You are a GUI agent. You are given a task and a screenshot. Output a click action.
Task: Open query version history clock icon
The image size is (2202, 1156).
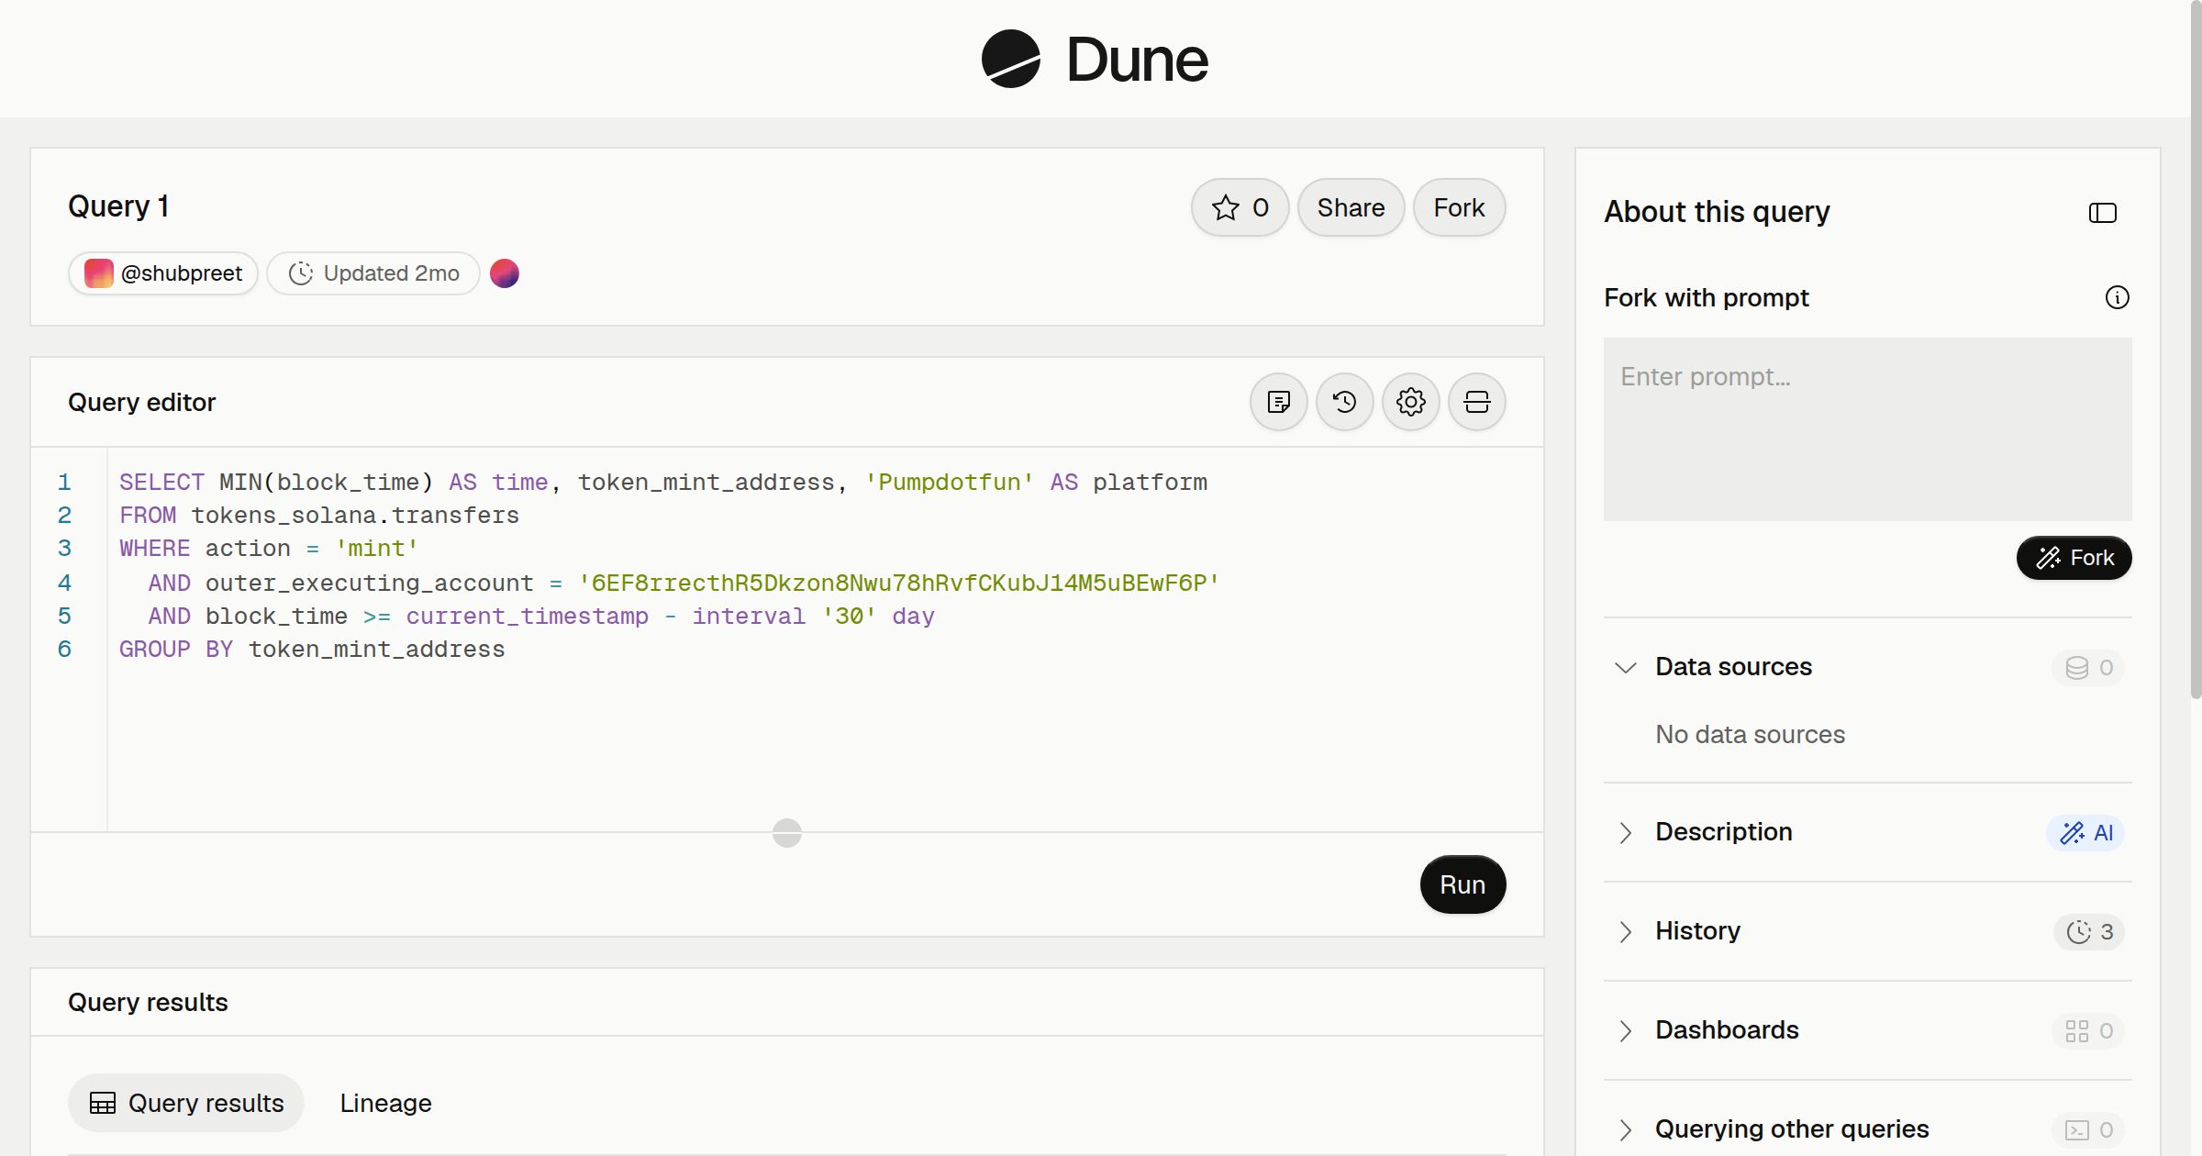click(1345, 402)
